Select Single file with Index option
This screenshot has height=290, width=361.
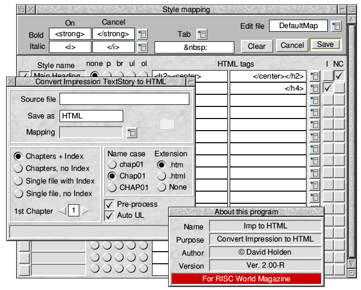19,181
